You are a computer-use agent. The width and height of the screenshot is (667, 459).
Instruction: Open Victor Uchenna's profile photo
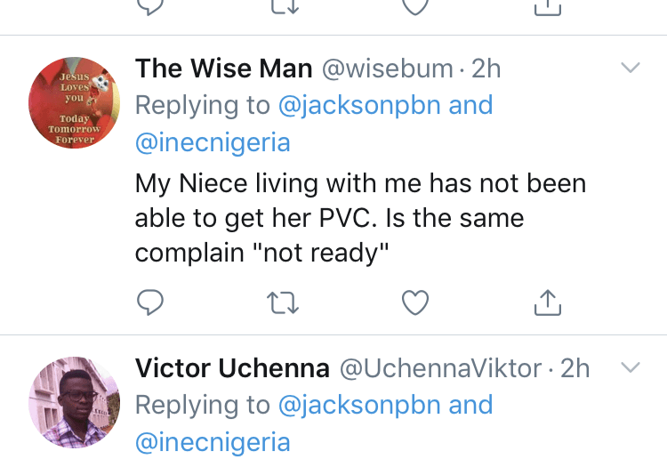(75, 402)
